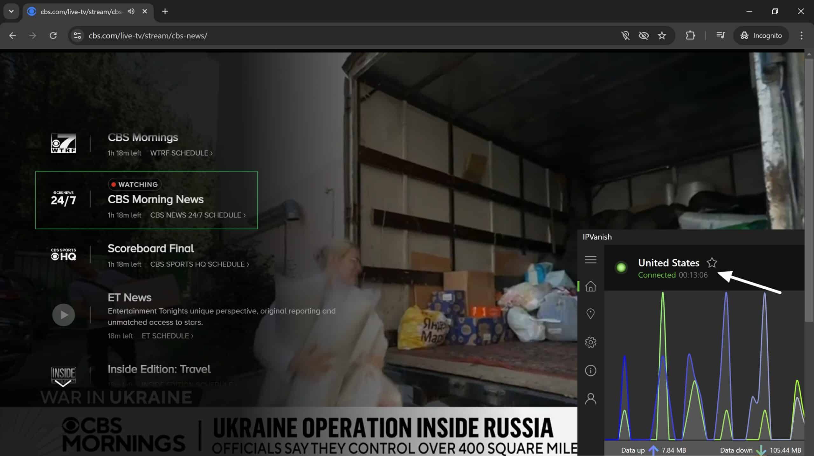The image size is (814, 456).
Task: Open the Extensions puzzle icon
Action: pyautogui.click(x=690, y=36)
